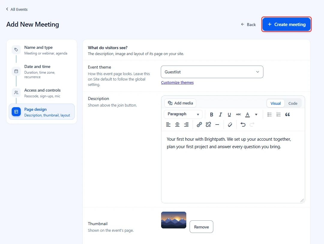Screen dimensions: 324x244
Task: Open the Date and time step
Action: tap(41, 72)
